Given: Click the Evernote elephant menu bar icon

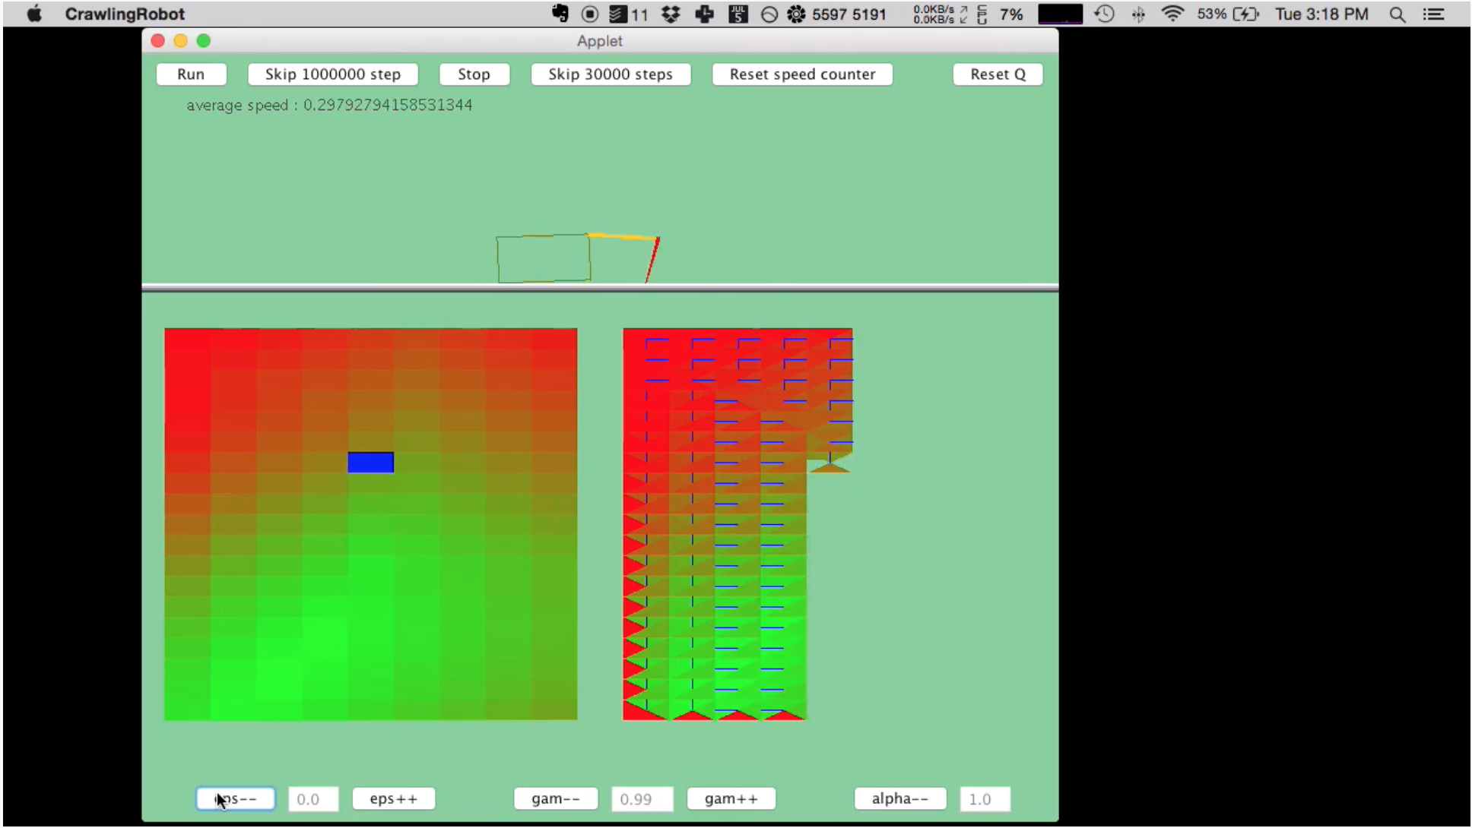Looking at the screenshot, I should click(x=560, y=14).
